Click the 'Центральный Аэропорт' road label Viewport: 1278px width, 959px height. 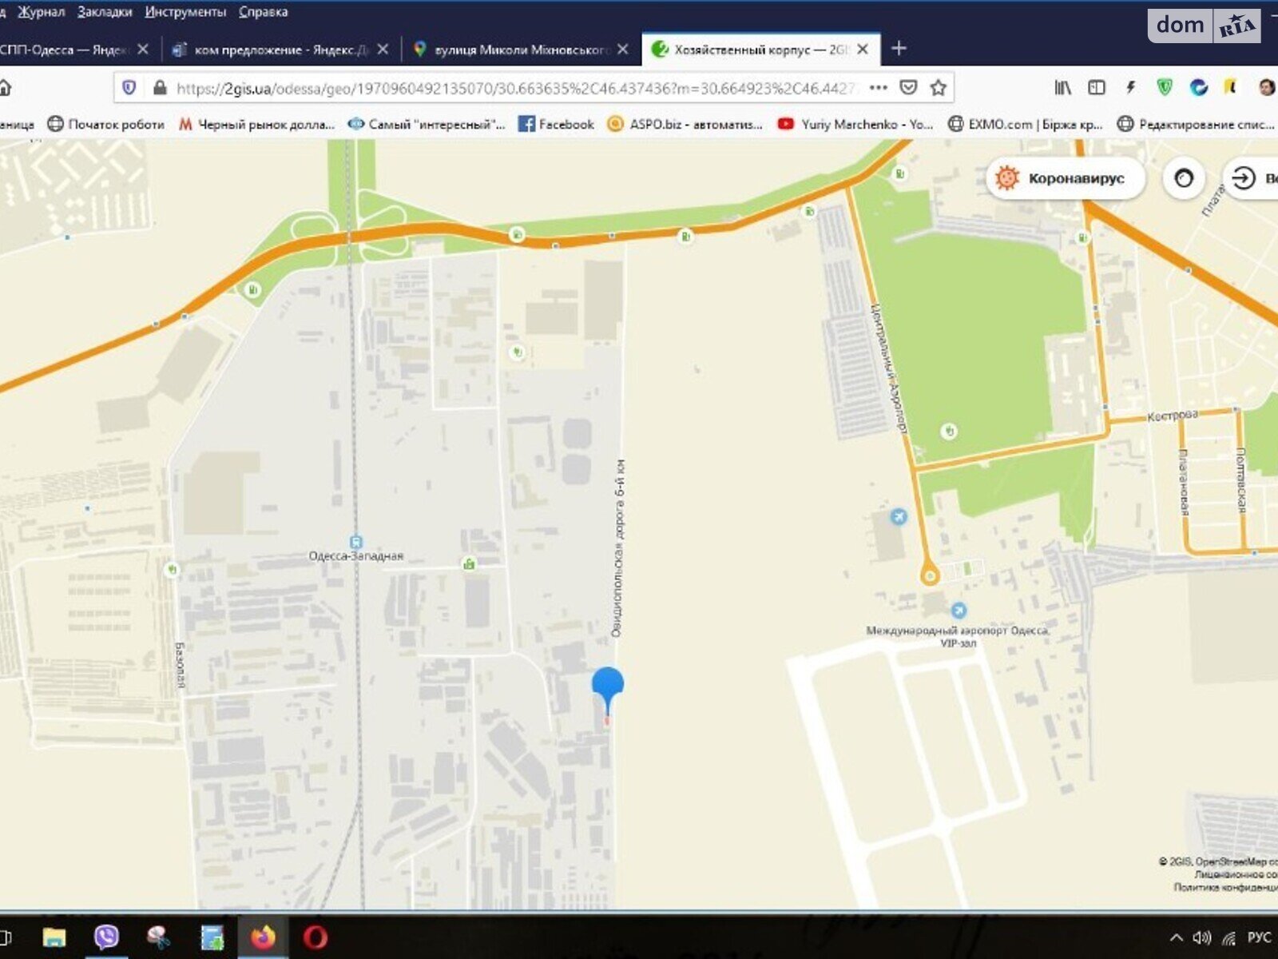click(x=889, y=368)
